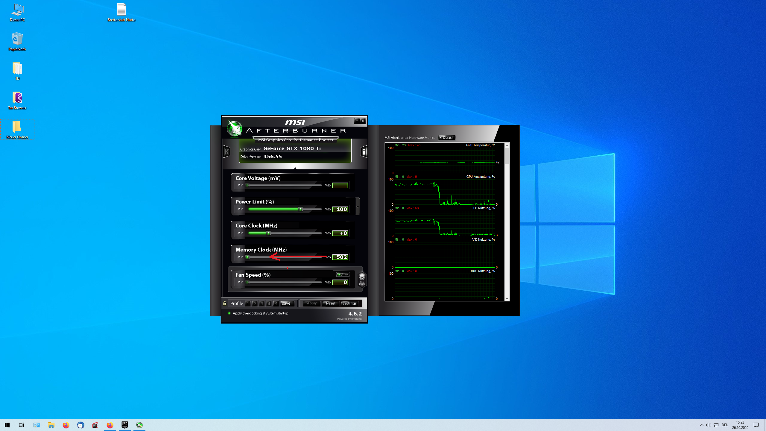Click the MSI Afterburner dragon logo

click(234, 129)
